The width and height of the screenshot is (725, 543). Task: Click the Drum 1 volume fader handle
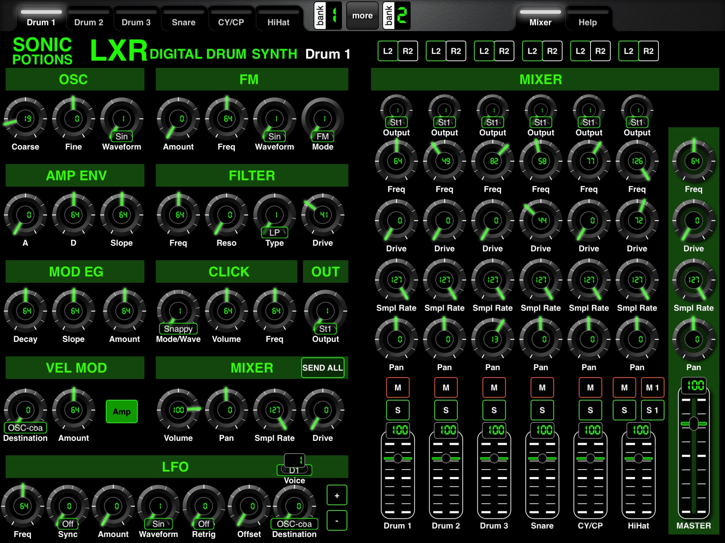coord(398,459)
